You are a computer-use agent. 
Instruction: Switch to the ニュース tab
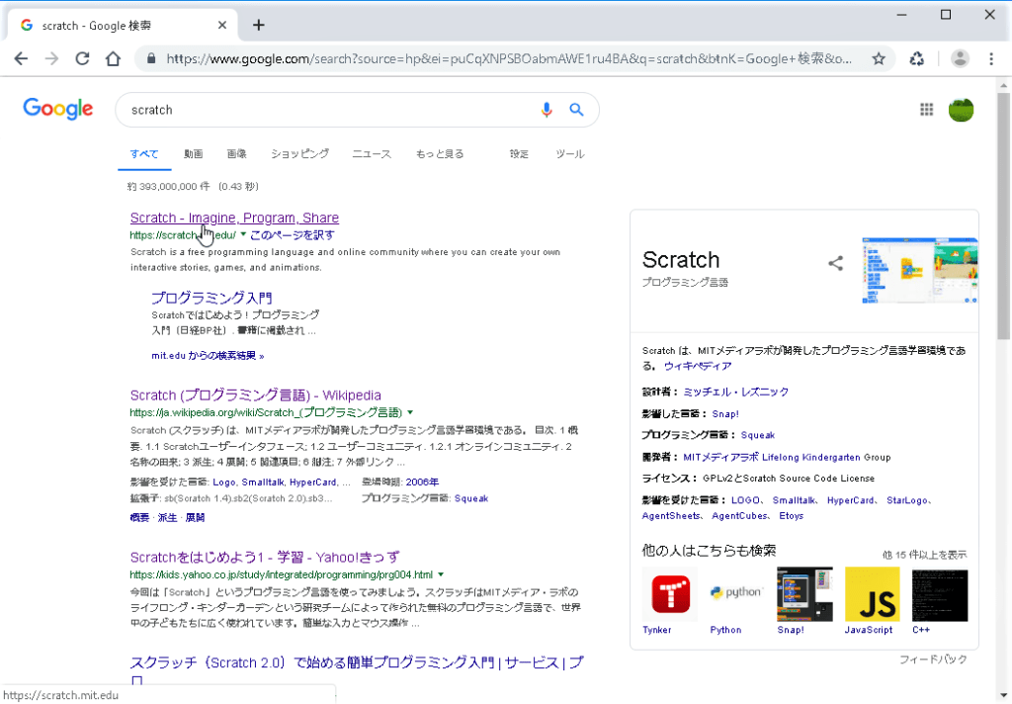[x=372, y=153]
